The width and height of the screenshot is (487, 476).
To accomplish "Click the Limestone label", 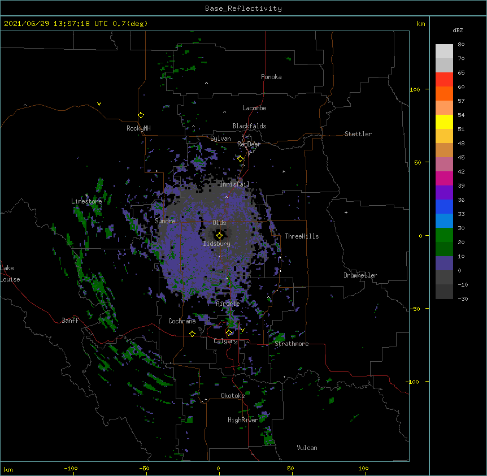I will [86, 201].
